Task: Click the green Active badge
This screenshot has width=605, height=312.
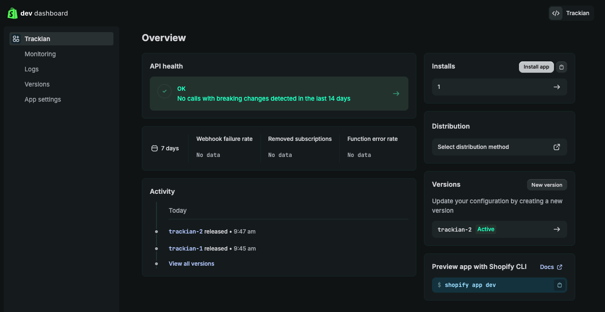Action: [x=486, y=229]
